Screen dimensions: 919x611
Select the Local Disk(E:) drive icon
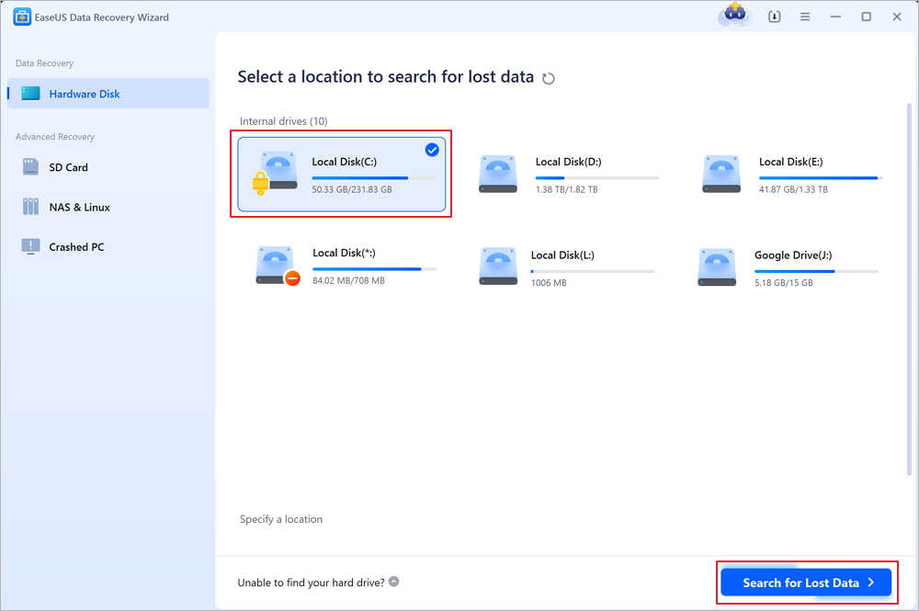(x=721, y=174)
